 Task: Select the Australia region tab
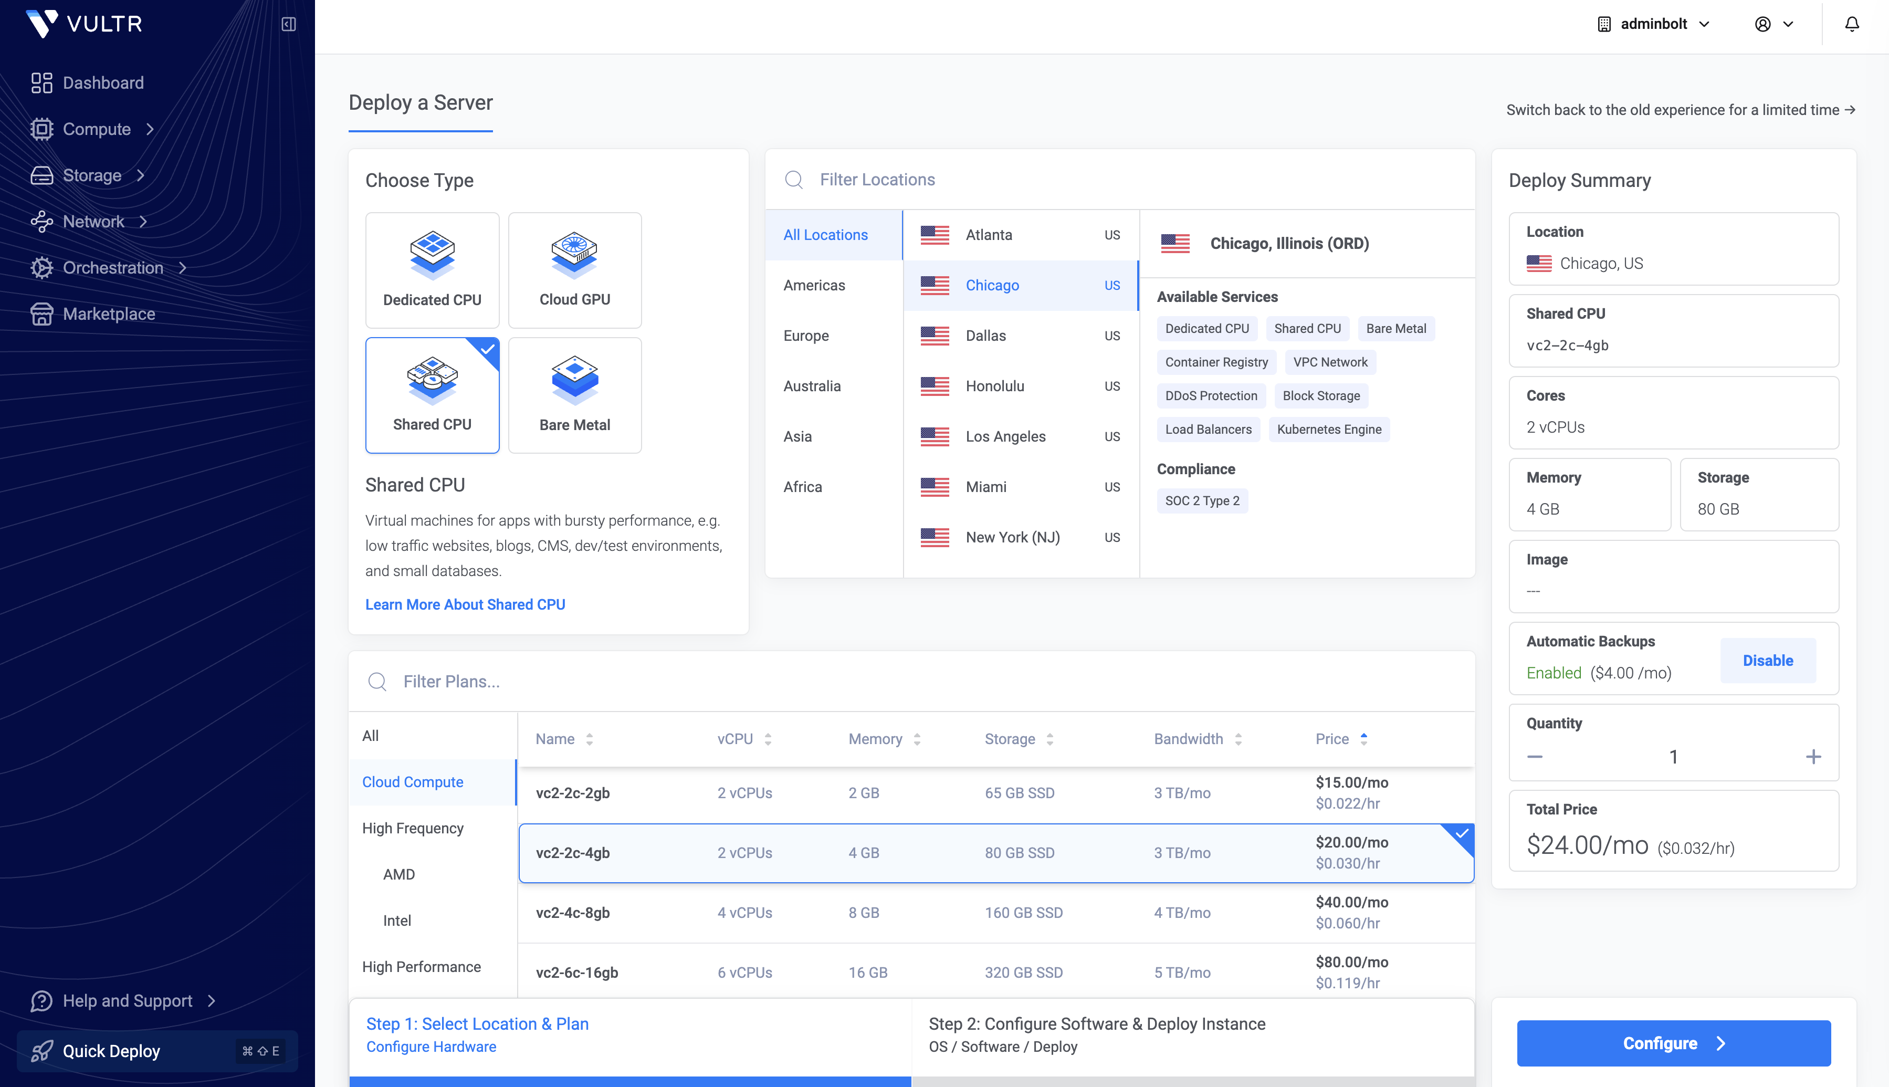[x=834, y=386]
